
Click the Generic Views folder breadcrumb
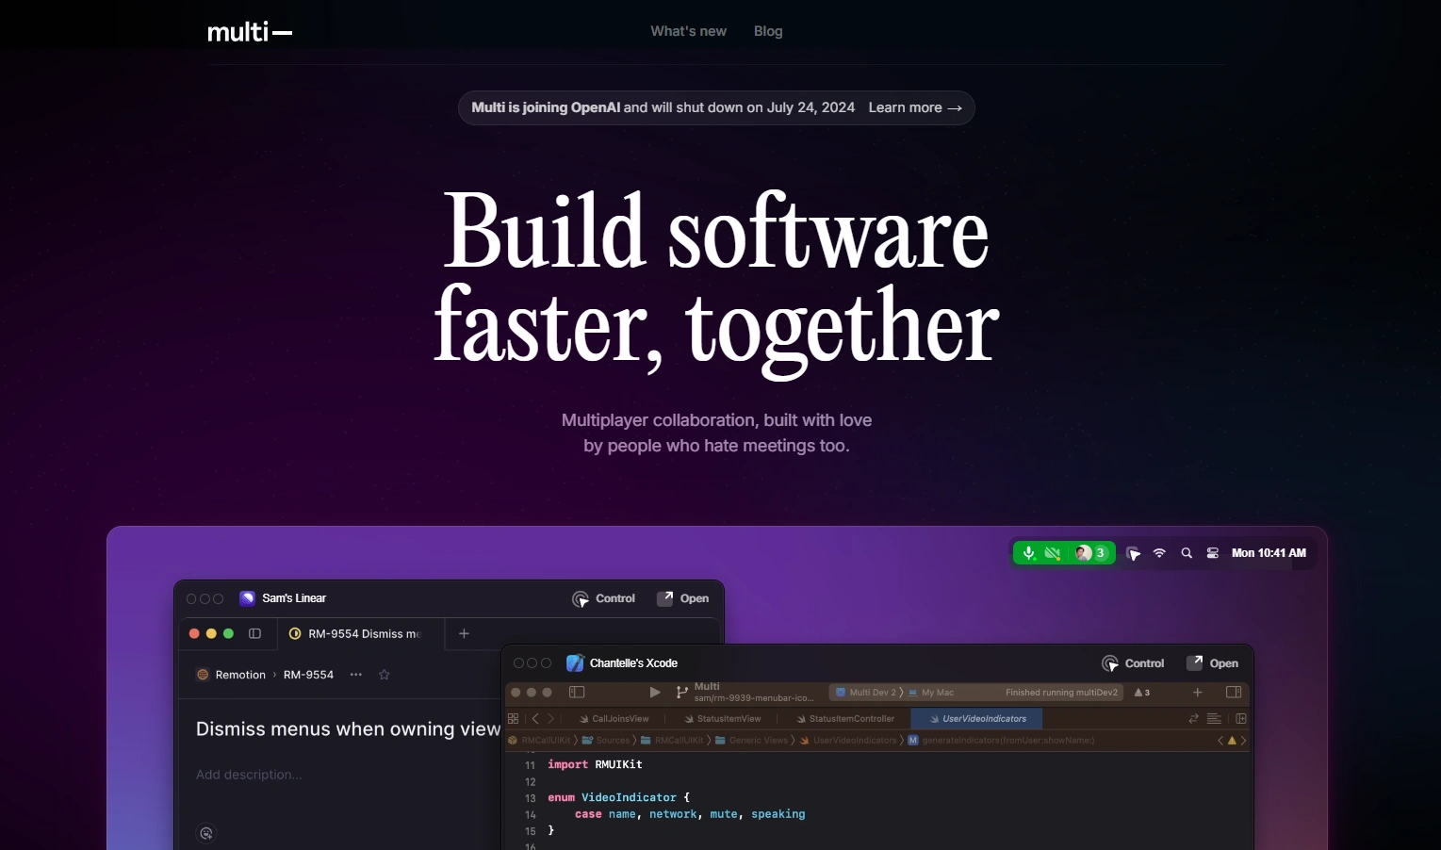tap(751, 741)
